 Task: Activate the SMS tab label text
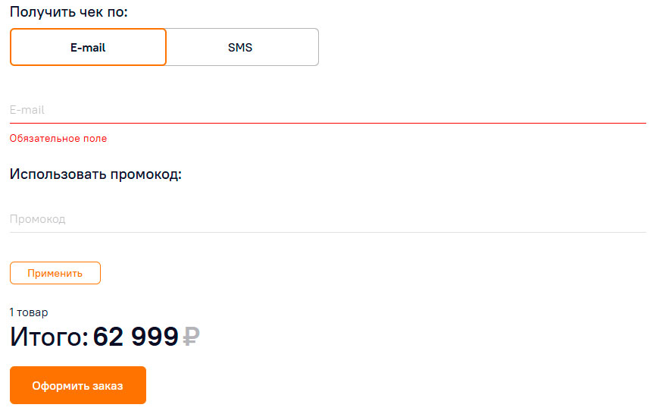click(240, 48)
